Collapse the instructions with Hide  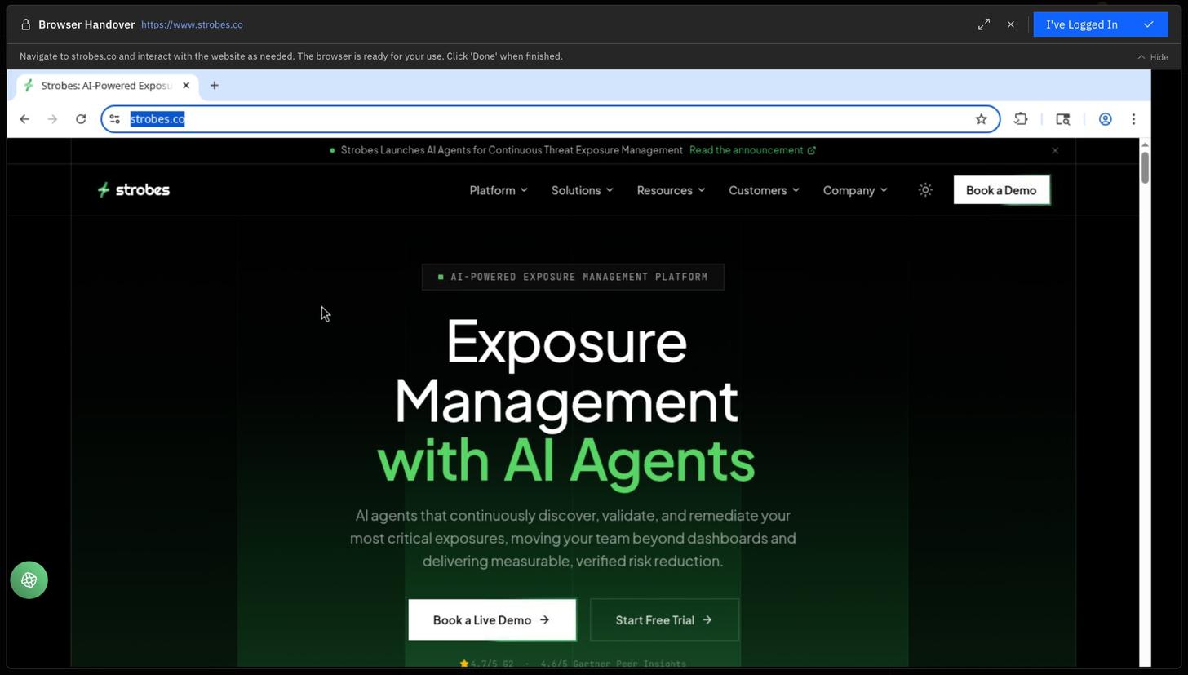[1153, 57]
